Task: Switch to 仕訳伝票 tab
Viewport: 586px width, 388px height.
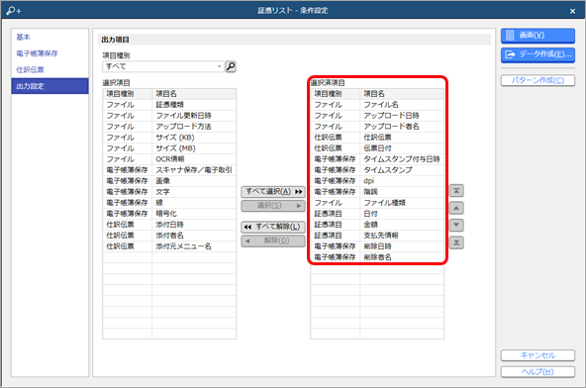Action: (49, 70)
